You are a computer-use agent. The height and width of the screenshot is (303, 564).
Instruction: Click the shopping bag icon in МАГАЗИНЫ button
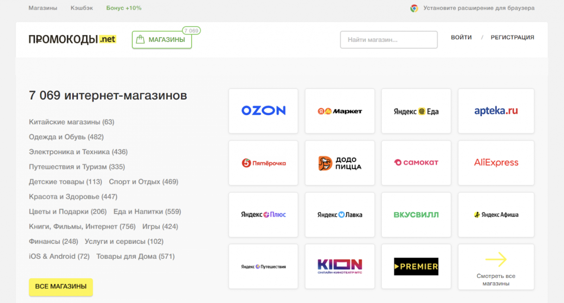click(x=140, y=39)
